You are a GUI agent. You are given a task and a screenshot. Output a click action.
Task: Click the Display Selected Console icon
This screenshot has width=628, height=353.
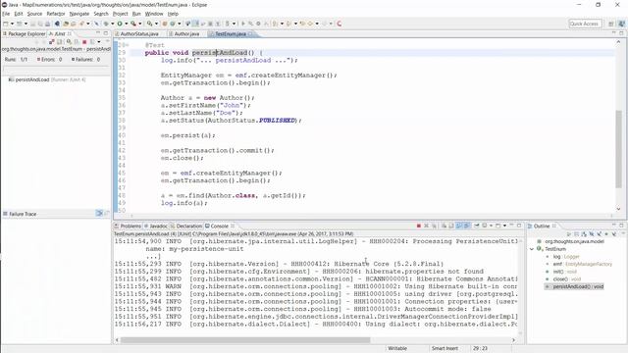point(484,226)
